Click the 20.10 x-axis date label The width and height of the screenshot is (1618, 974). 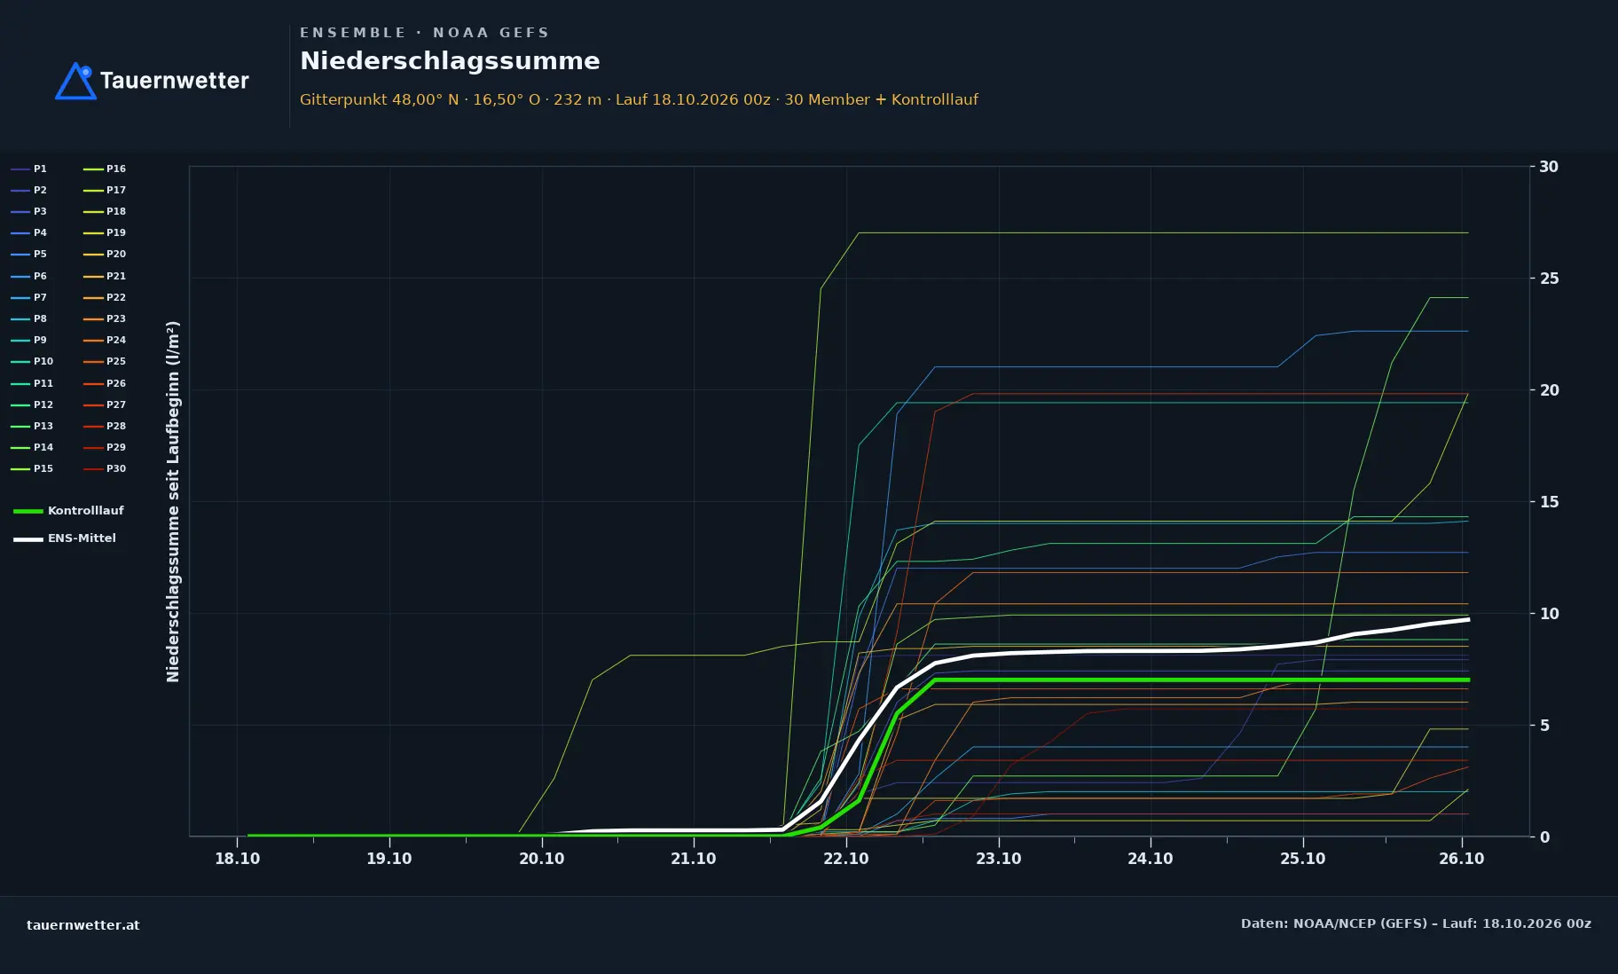(542, 859)
